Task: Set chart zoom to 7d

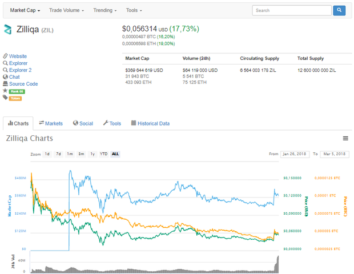Action: 58,154
